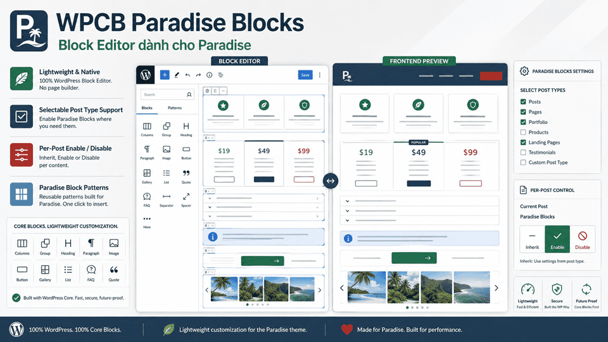Uncheck the Pages post type

coord(523,111)
